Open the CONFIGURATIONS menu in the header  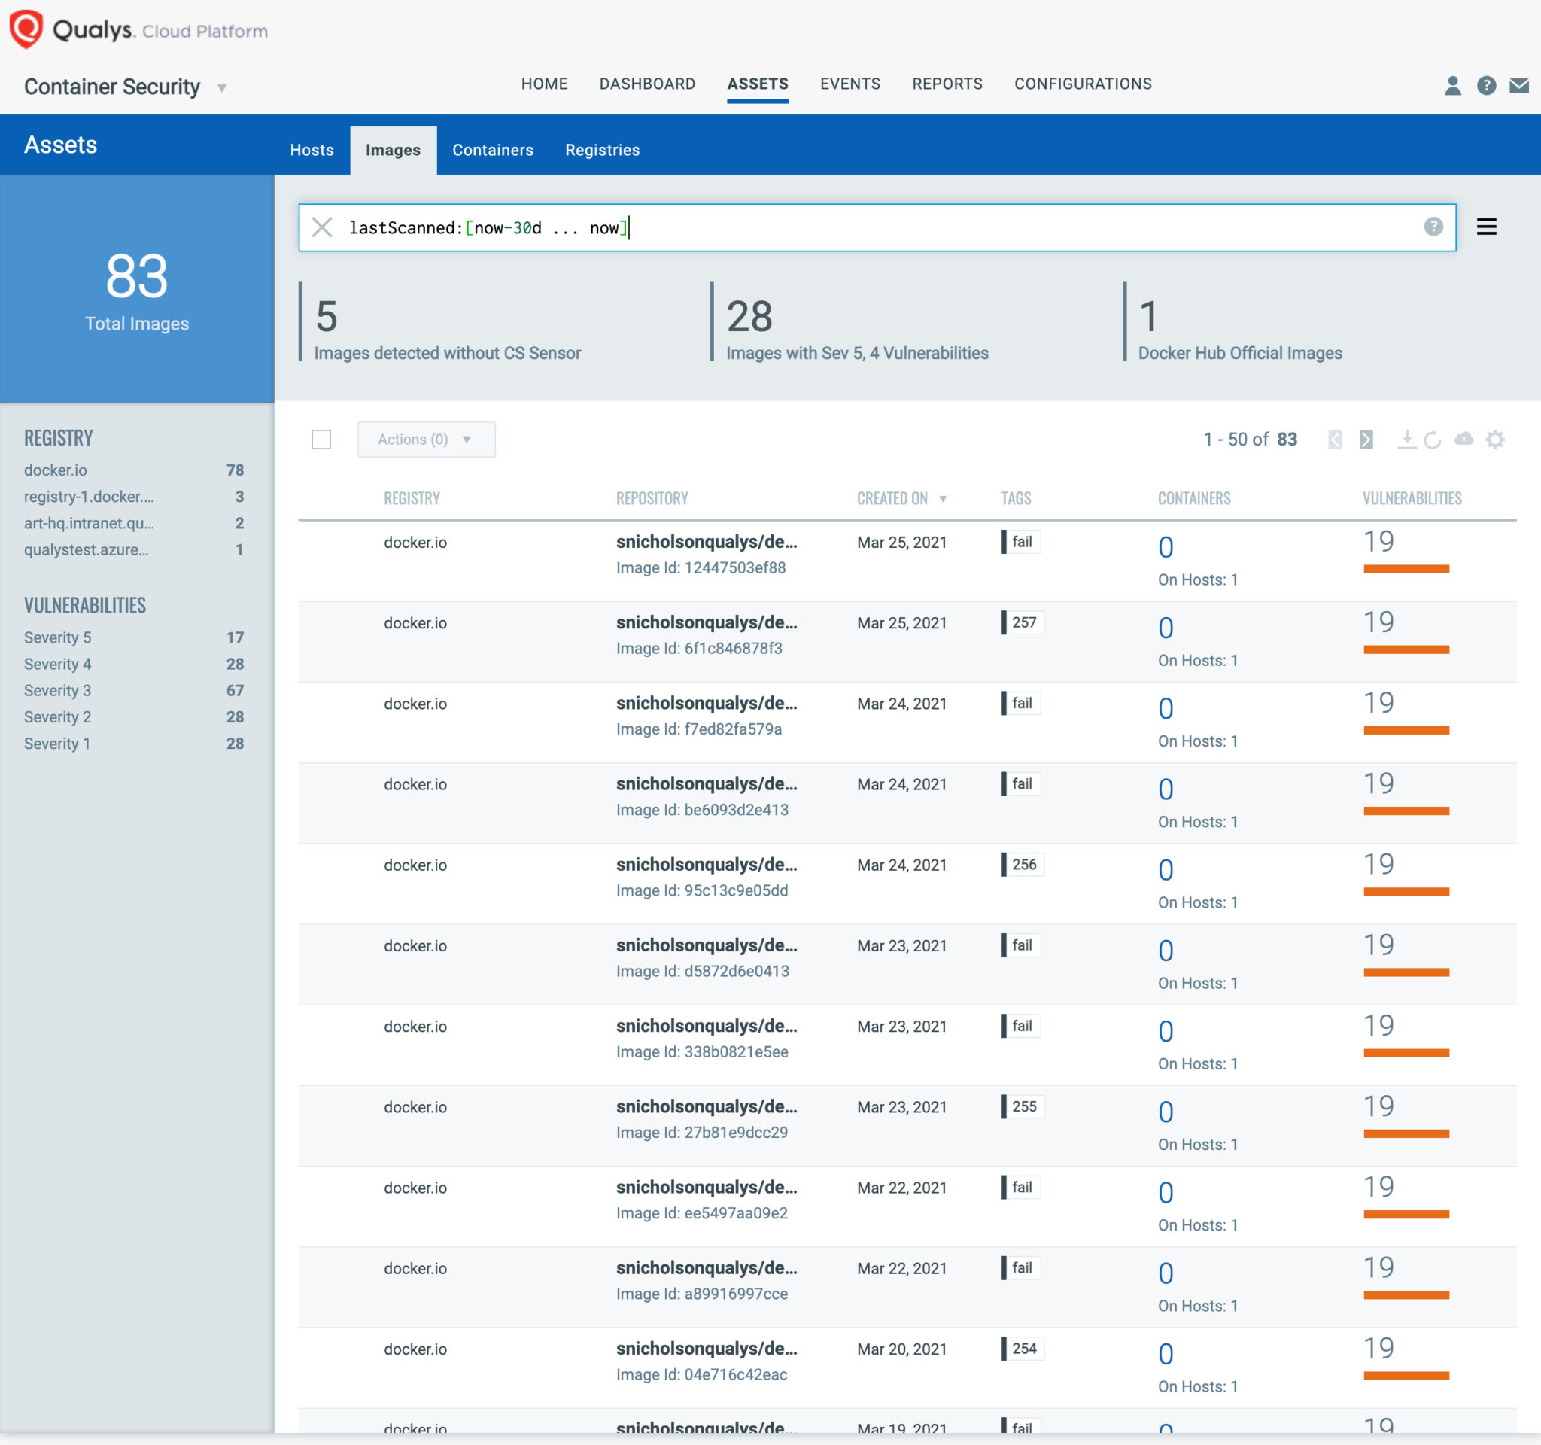1083,84
